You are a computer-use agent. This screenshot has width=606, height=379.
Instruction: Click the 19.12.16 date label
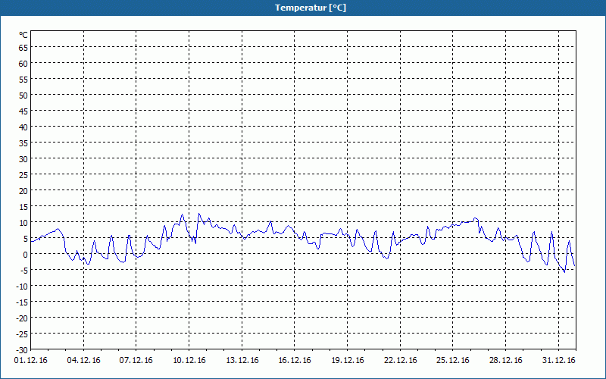348,360
